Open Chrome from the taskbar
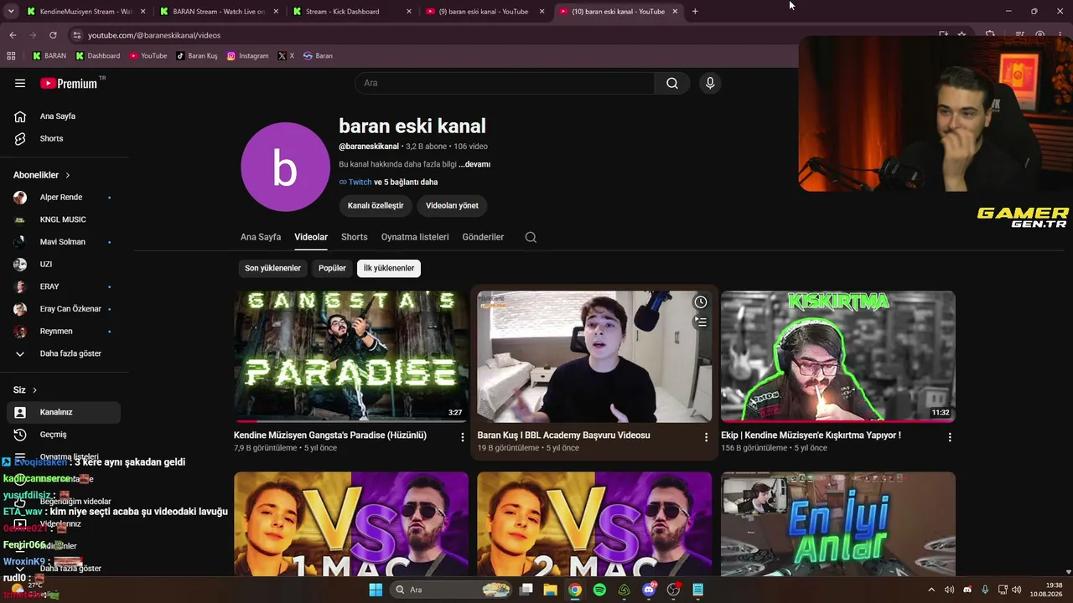This screenshot has height=603, width=1073. coord(574,590)
